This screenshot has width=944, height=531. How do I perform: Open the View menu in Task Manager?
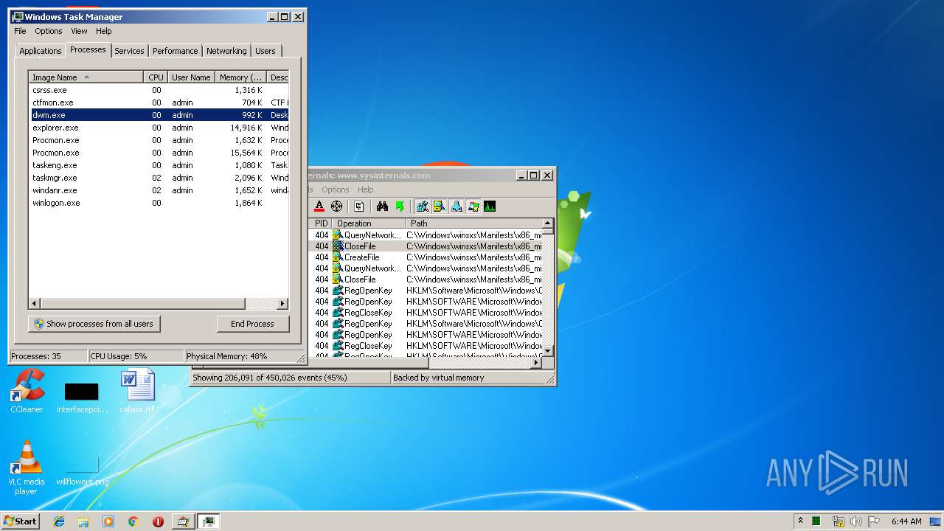[79, 31]
